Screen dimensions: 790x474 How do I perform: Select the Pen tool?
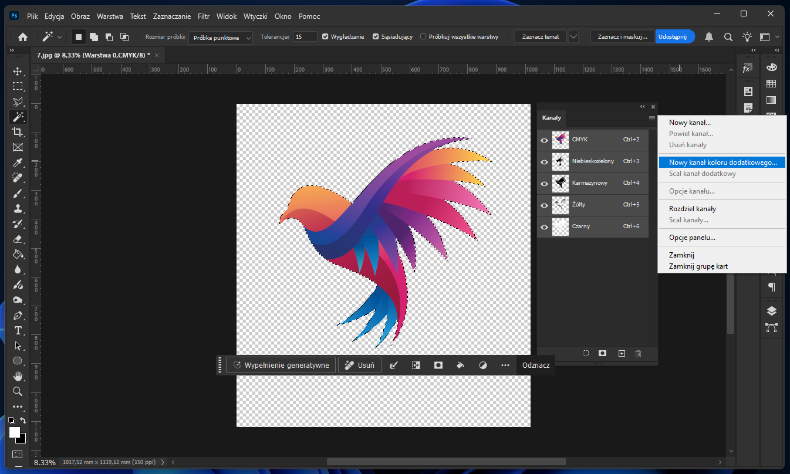(18, 315)
